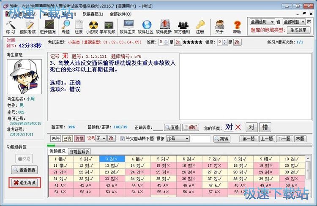Open the 根据 序号 dropdown
Viewport: 317px width, 206px height.
pyautogui.click(x=178, y=138)
